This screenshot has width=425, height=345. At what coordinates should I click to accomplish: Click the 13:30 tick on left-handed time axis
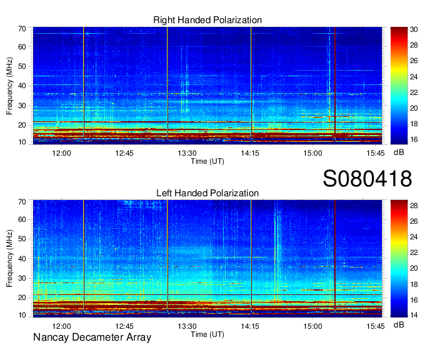click(x=187, y=326)
